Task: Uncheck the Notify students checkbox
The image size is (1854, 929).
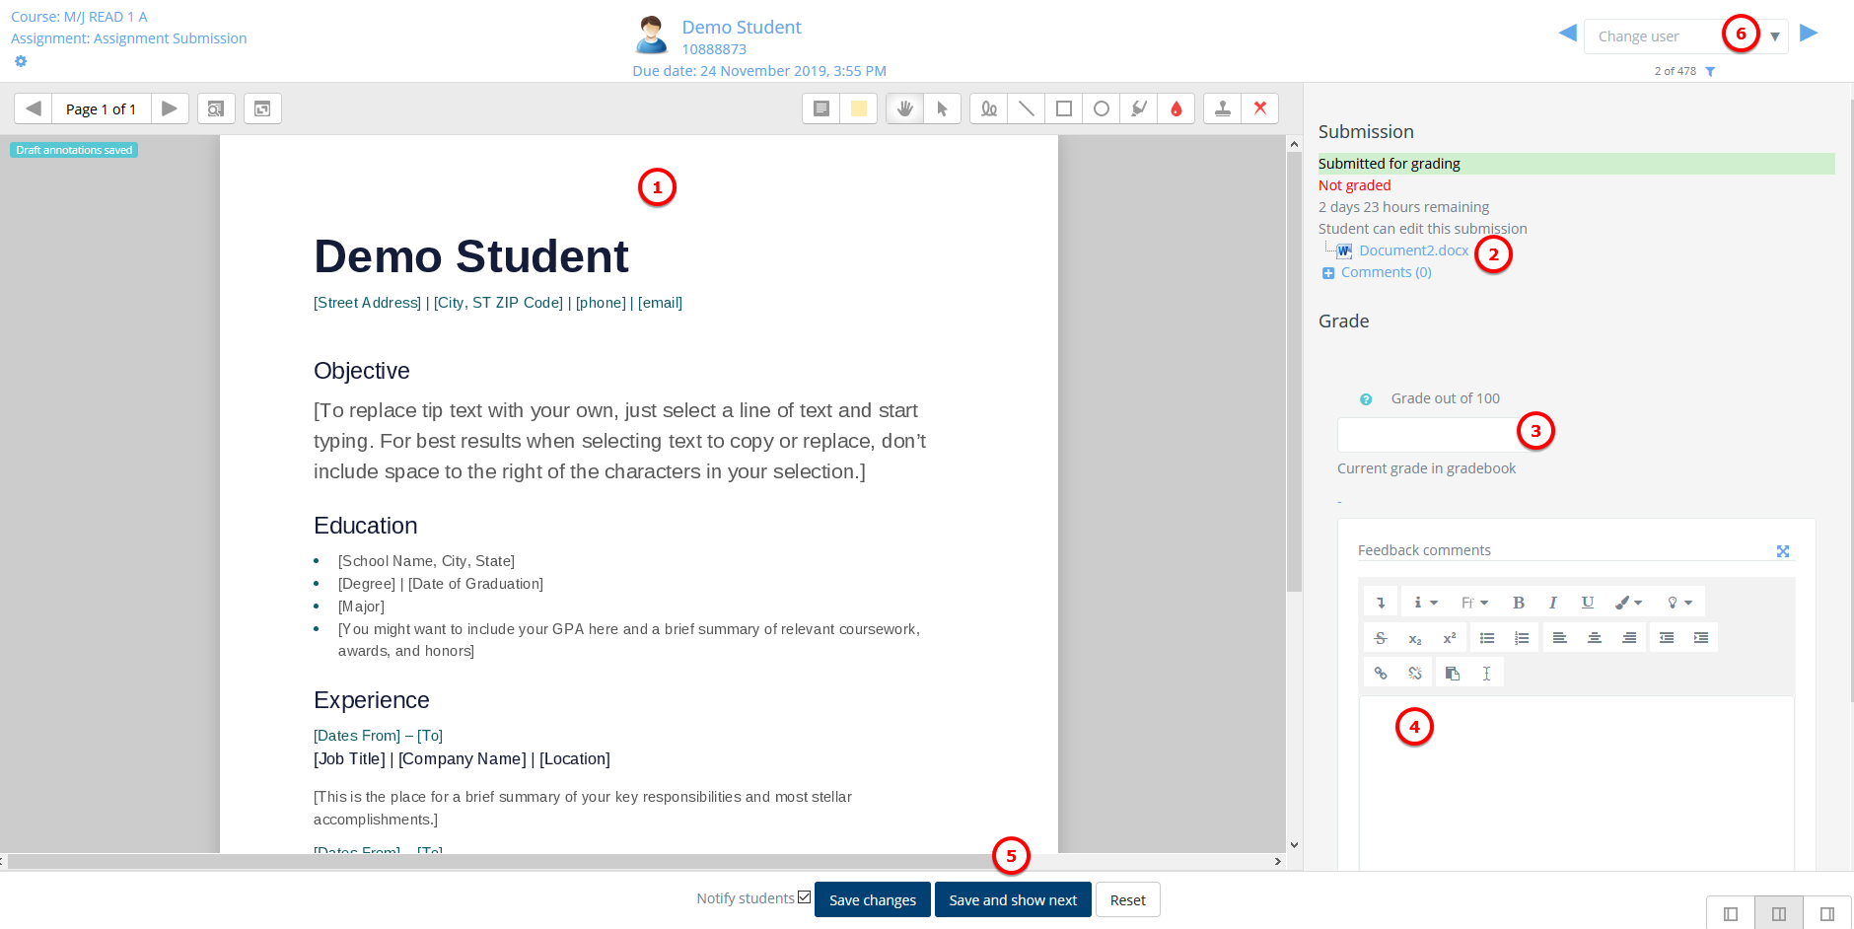Action: 805,897
